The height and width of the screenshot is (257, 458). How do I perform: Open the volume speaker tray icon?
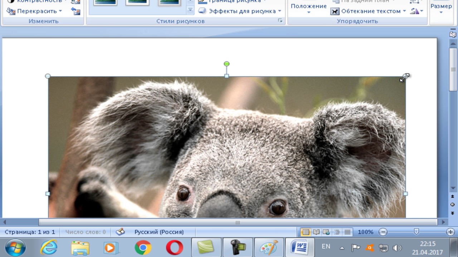point(397,247)
